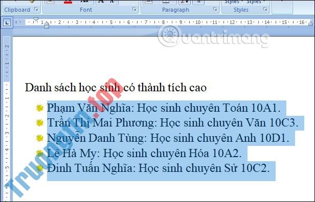Click the line 'Lê Hà My' chuyên Hóa 10A2
The image size is (315, 202).
click(144, 154)
